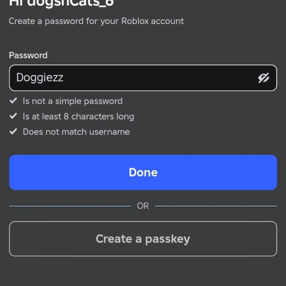Select the 'Create a password' subtitle text
The image size is (286, 286).
97,21
